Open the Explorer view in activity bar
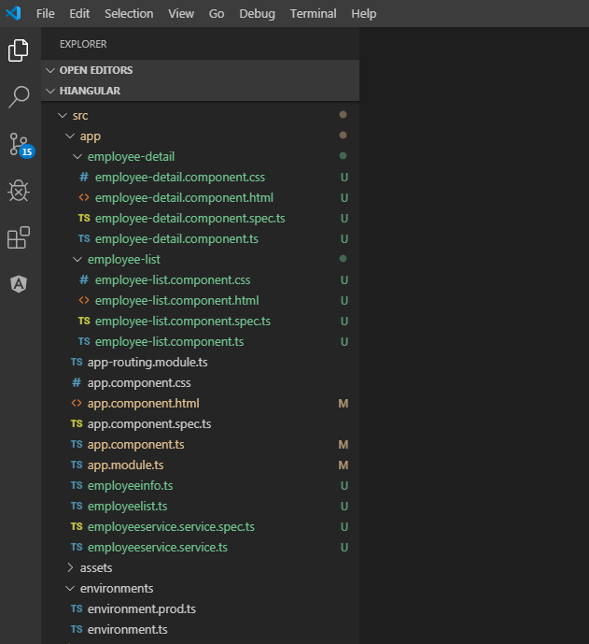Viewport: 589px width, 644px height. 19,50
